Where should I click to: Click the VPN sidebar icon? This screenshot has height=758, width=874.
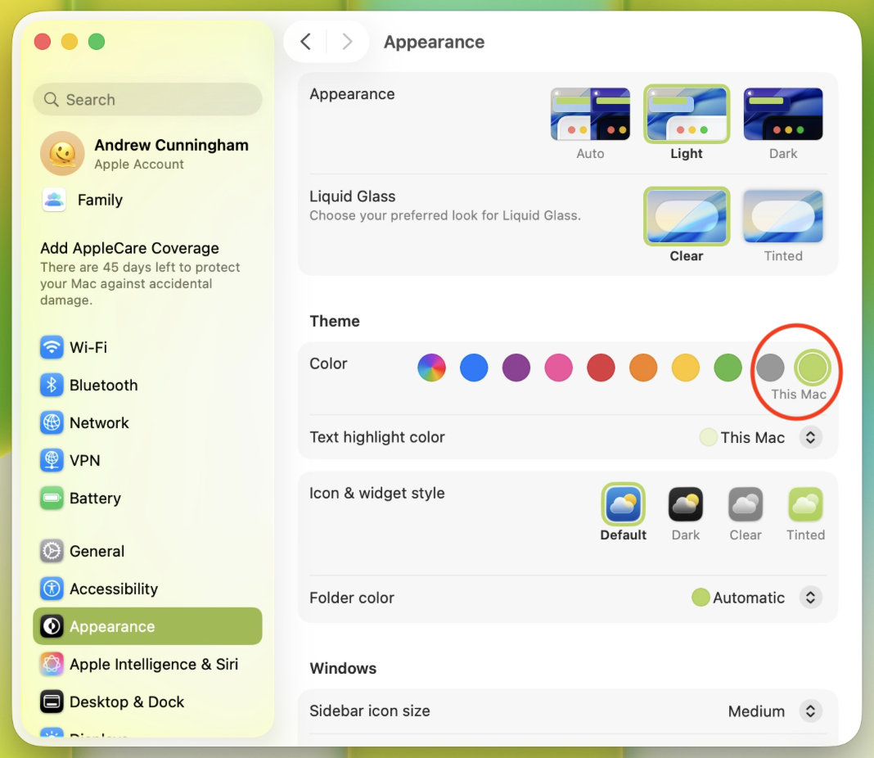pos(52,460)
